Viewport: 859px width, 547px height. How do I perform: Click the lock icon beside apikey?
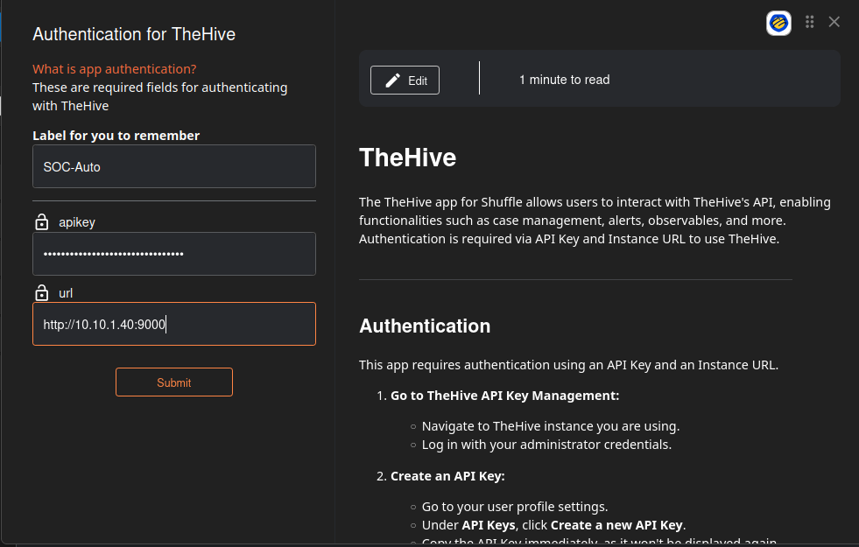[x=41, y=222]
